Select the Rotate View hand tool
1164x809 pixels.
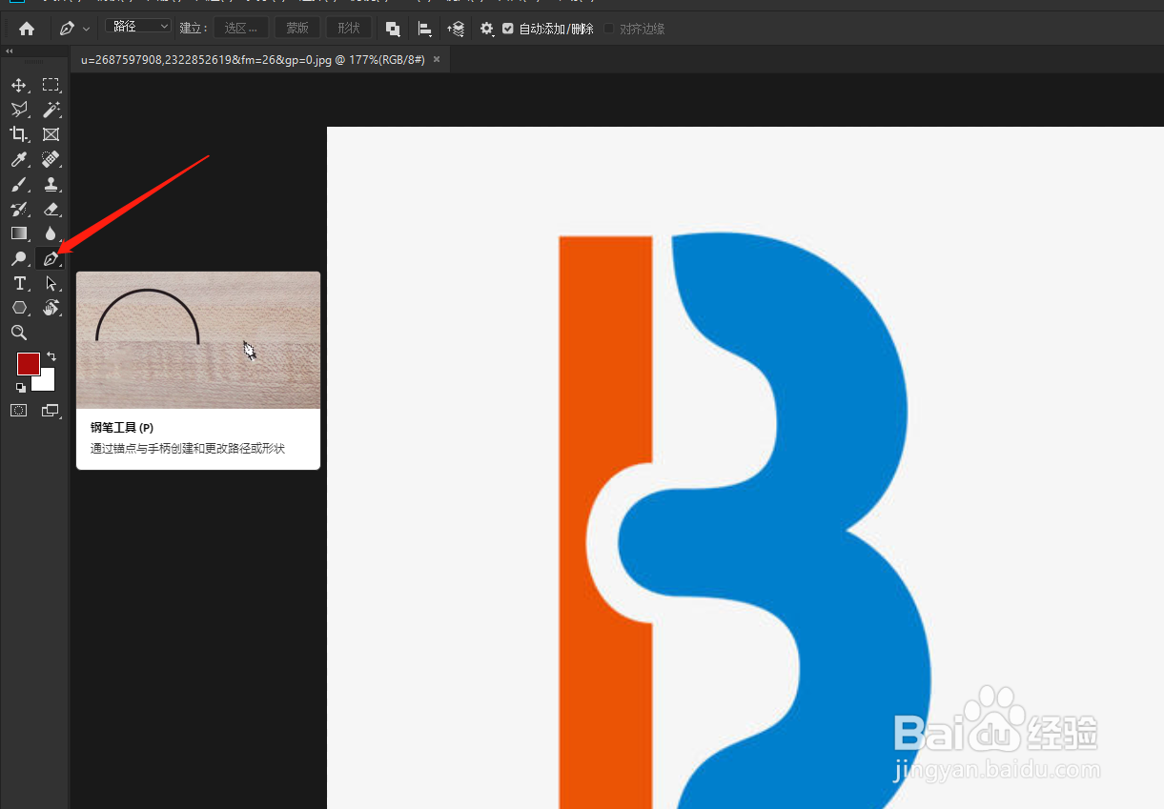pyautogui.click(x=51, y=308)
